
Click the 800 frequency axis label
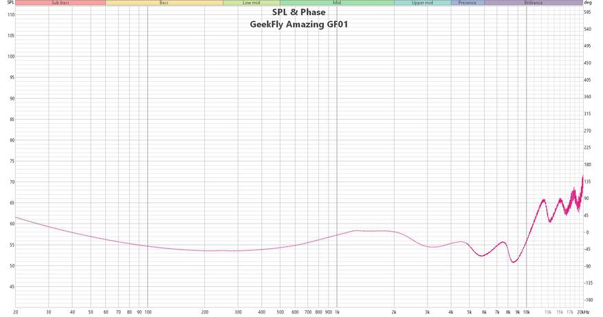pos(319,312)
